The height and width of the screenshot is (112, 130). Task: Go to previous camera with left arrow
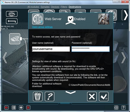(x=5, y=58)
